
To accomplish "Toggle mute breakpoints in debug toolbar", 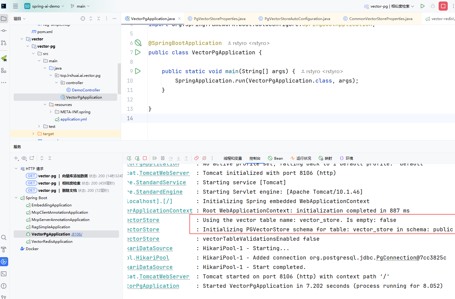I will click(x=204, y=158).
